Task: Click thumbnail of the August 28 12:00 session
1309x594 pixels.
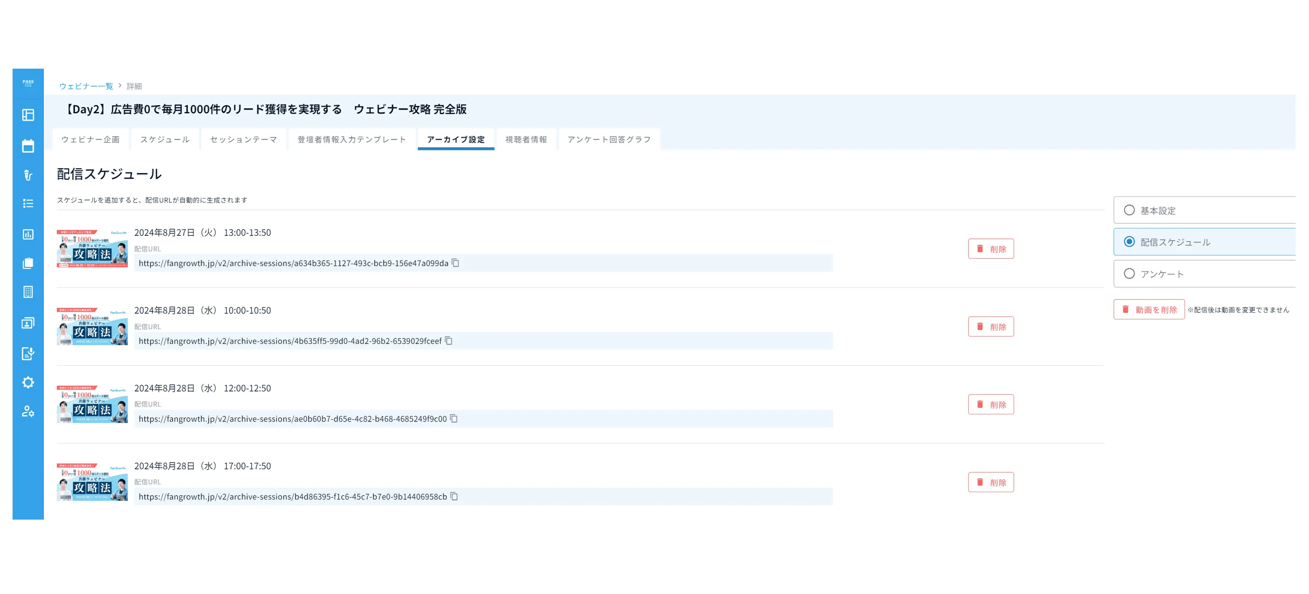Action: (x=92, y=404)
